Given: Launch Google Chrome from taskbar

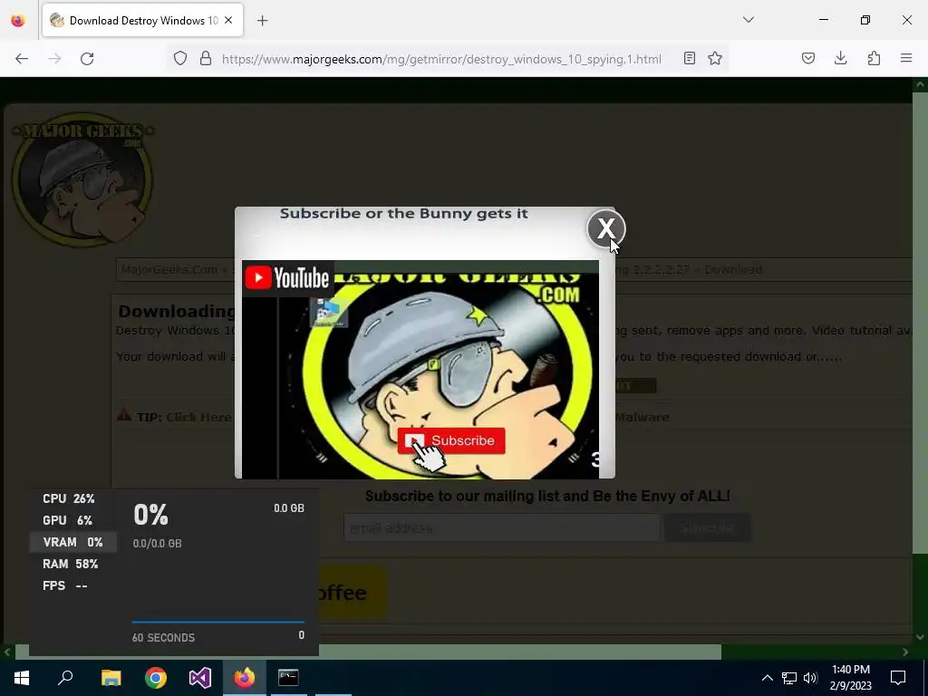Looking at the screenshot, I should point(156,678).
